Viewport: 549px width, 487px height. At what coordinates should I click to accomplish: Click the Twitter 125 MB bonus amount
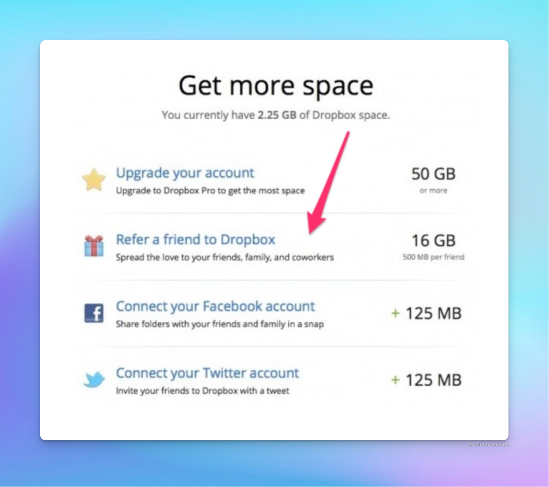[x=433, y=380]
